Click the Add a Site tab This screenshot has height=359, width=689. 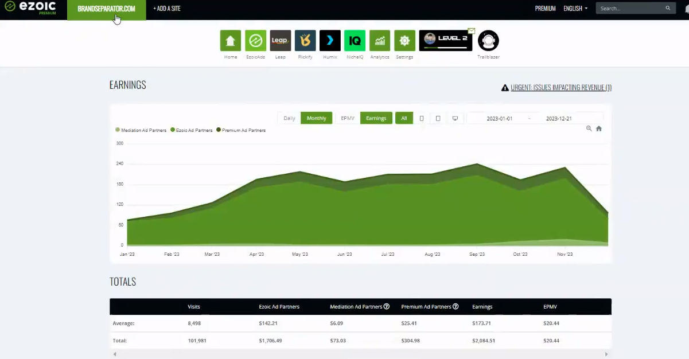coord(167,9)
